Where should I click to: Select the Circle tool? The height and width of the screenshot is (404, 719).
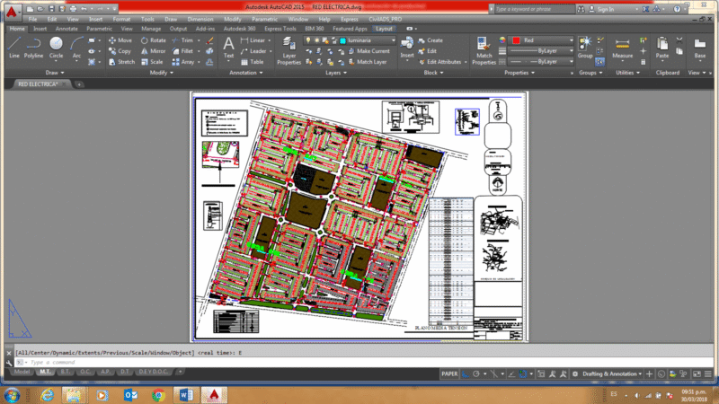tap(56, 48)
